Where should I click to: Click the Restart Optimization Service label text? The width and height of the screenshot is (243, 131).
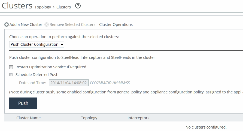[x=51, y=67]
